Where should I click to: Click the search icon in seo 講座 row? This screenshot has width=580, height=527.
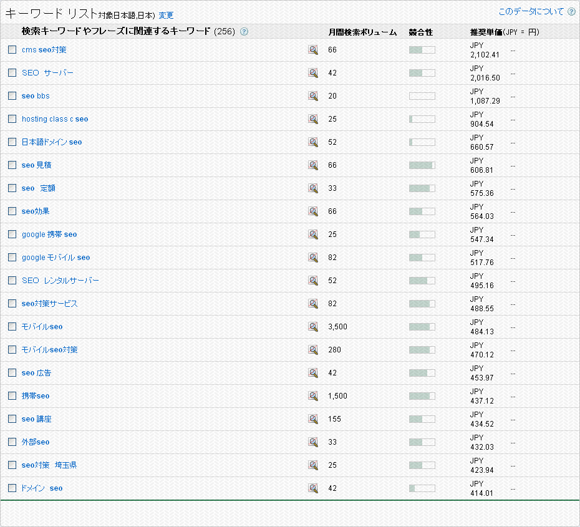pos(313,419)
